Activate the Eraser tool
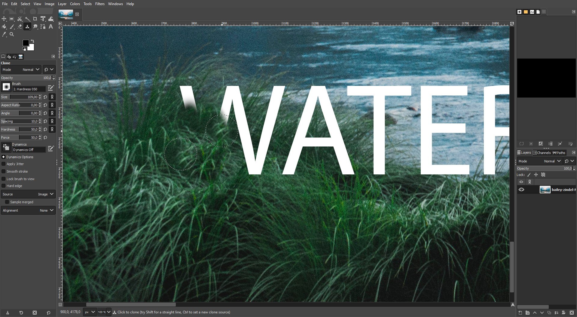Viewport: 577px width, 317px height. point(20,26)
